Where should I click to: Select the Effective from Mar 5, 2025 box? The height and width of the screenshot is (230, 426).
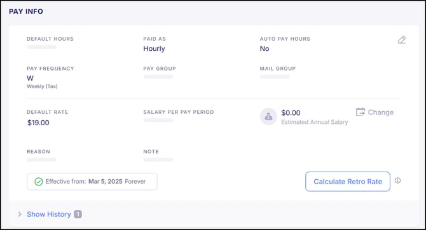[x=92, y=181]
